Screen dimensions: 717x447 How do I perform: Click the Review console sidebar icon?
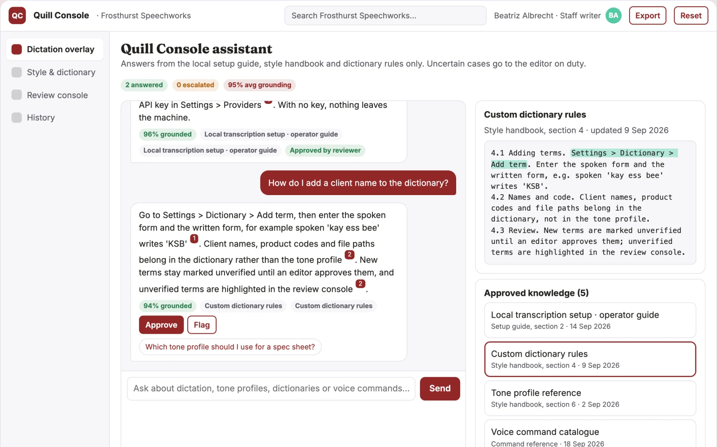tap(17, 95)
